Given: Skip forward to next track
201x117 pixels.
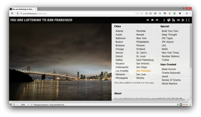Looking at the screenshot, I should coord(157,20).
